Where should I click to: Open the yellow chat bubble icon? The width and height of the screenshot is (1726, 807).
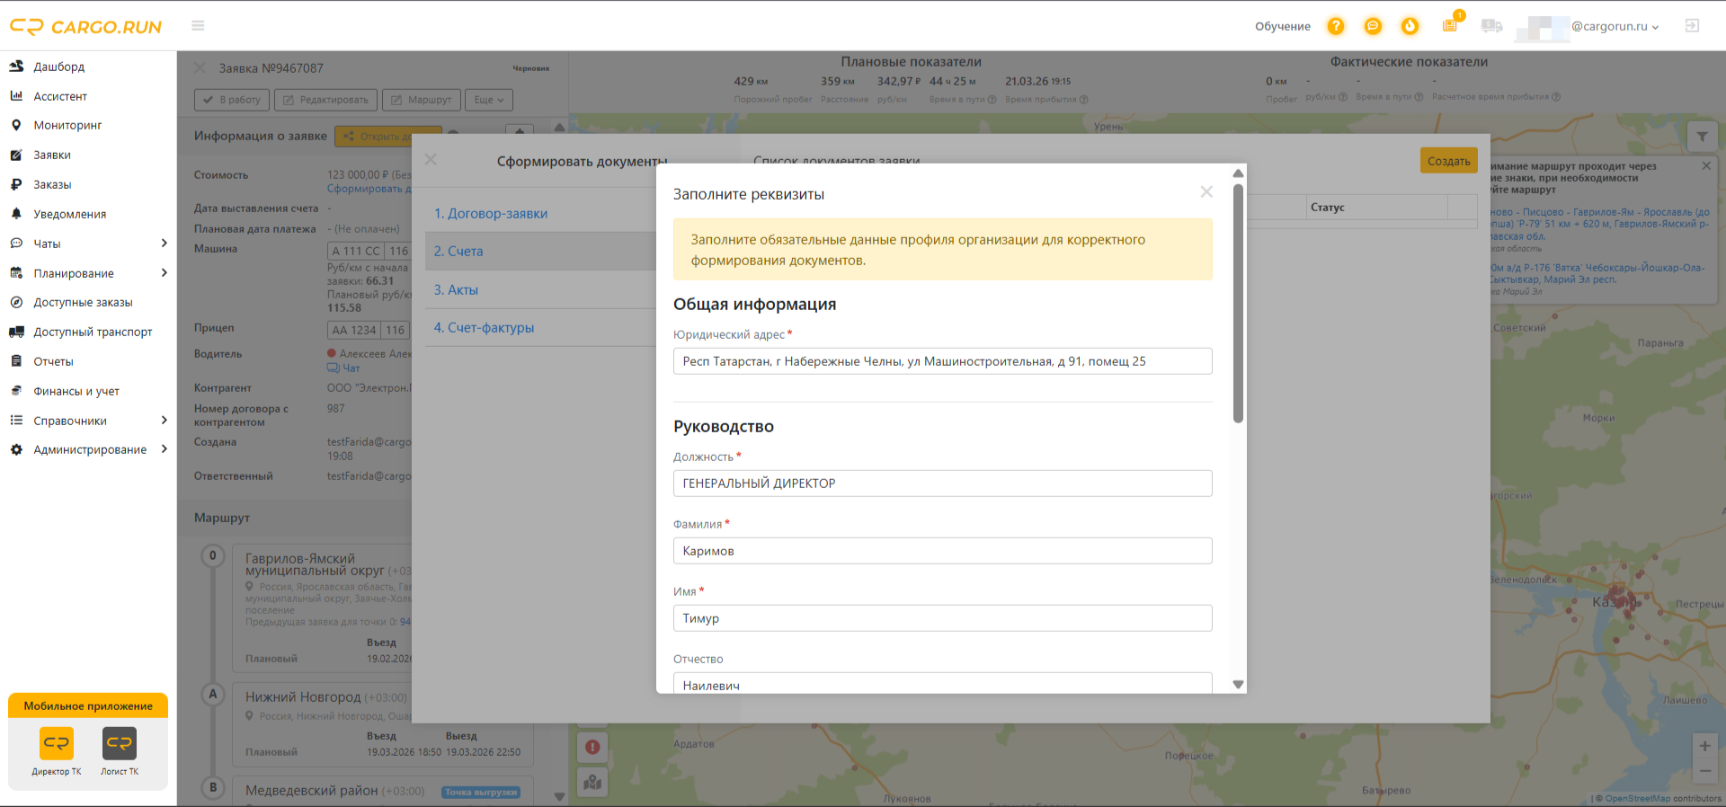[x=1373, y=26]
